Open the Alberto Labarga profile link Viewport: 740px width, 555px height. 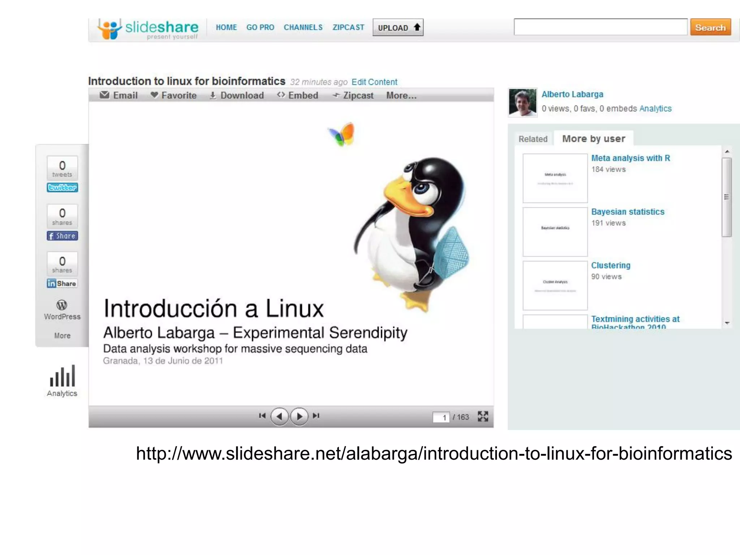[572, 94]
